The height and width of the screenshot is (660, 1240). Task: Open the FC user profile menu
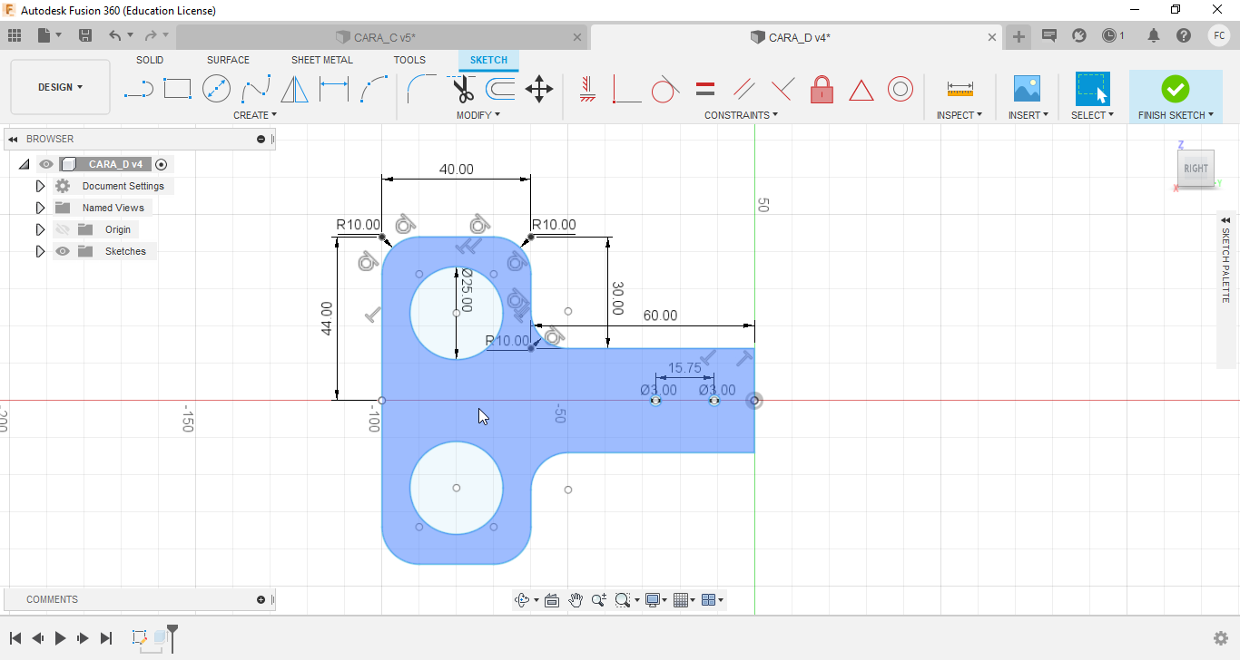pyautogui.click(x=1219, y=35)
